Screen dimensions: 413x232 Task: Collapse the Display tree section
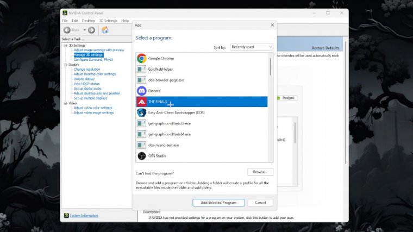[x=65, y=65]
